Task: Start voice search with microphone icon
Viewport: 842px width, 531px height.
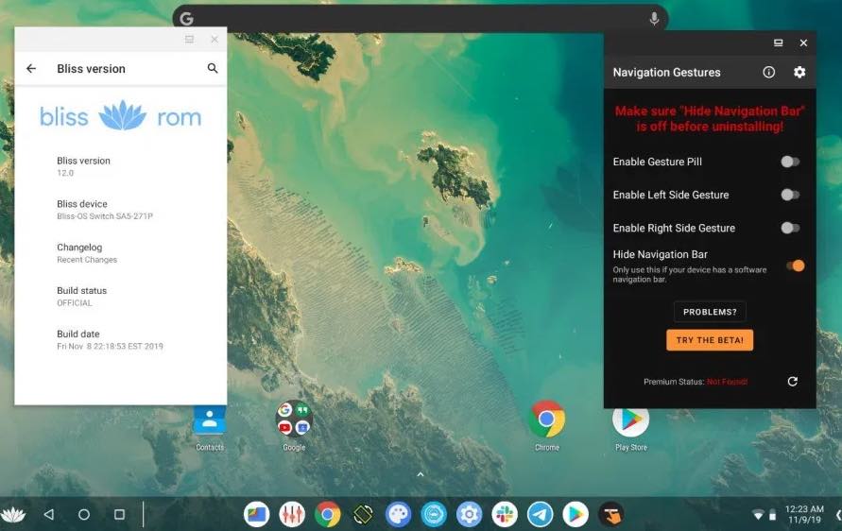Action: click(x=654, y=19)
